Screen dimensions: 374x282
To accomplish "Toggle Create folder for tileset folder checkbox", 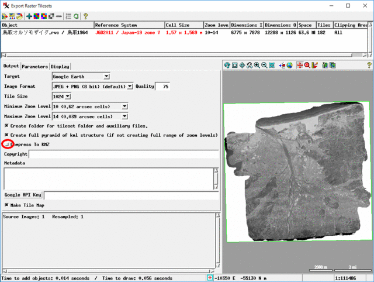I will coord(6,126).
